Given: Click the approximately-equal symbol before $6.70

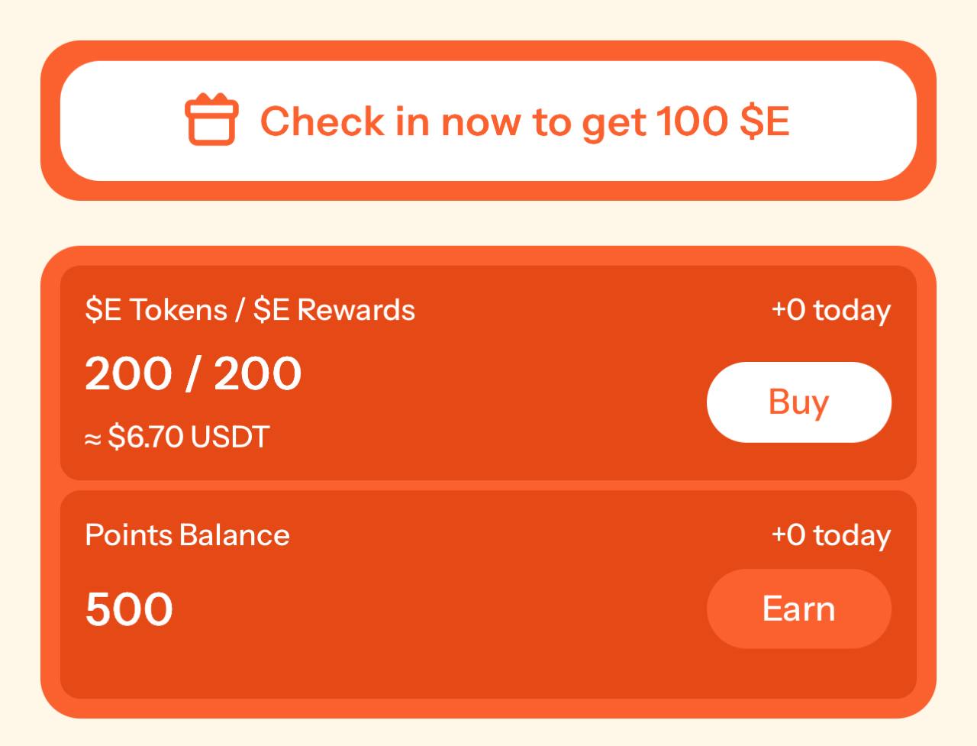Looking at the screenshot, I should [92, 439].
